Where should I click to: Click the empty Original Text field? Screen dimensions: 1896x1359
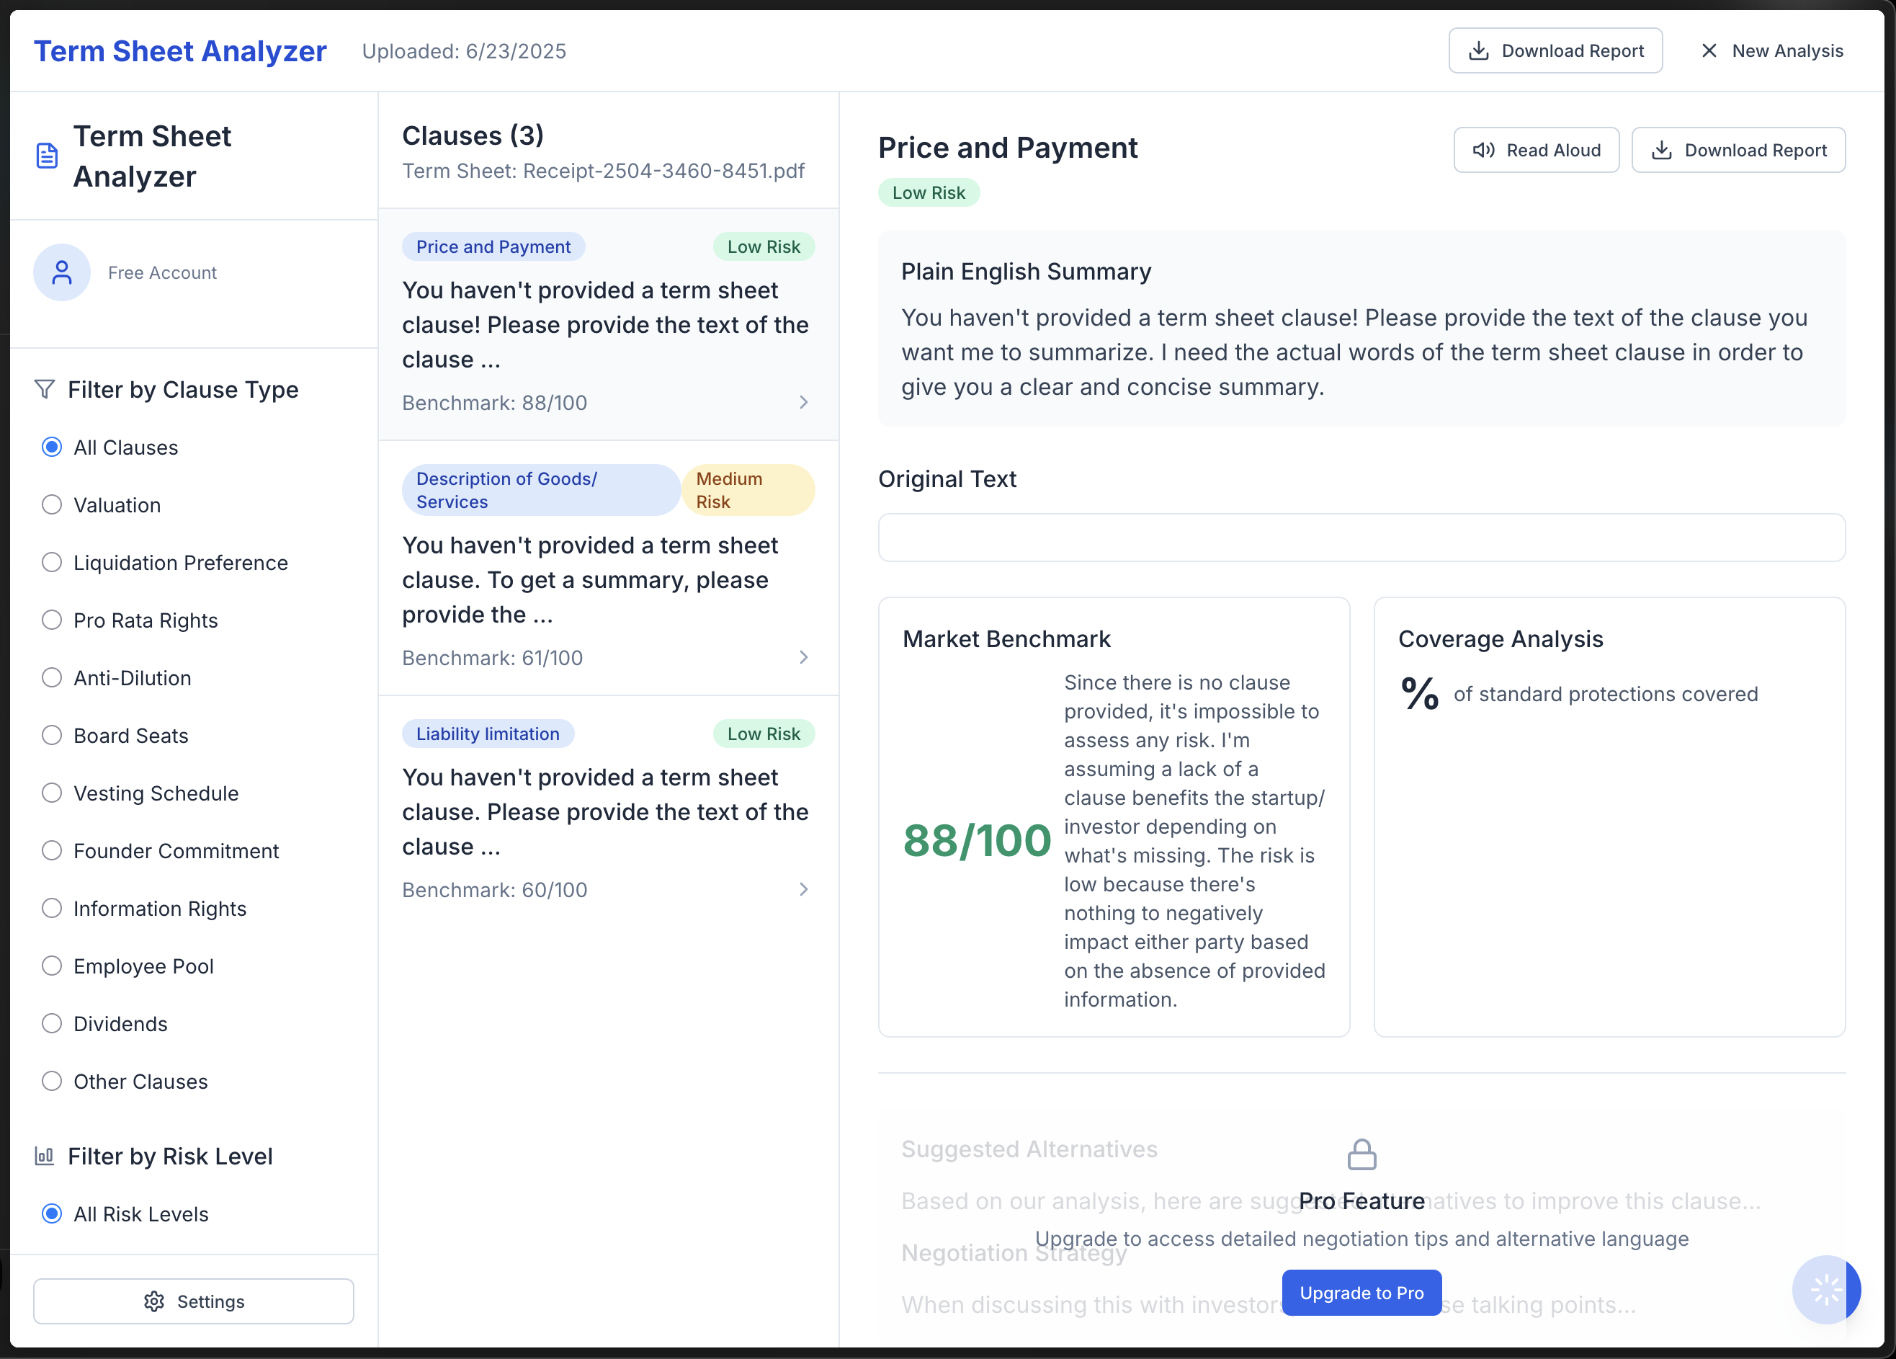pyautogui.click(x=1361, y=538)
